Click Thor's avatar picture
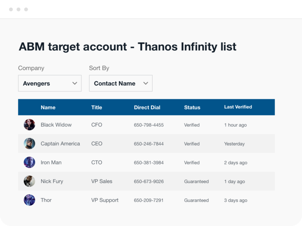This screenshot has height=226, width=302. pos(29,200)
